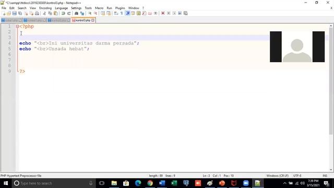
Task: Click the echo line with "Unsada hebat"
Action: (x=54, y=49)
